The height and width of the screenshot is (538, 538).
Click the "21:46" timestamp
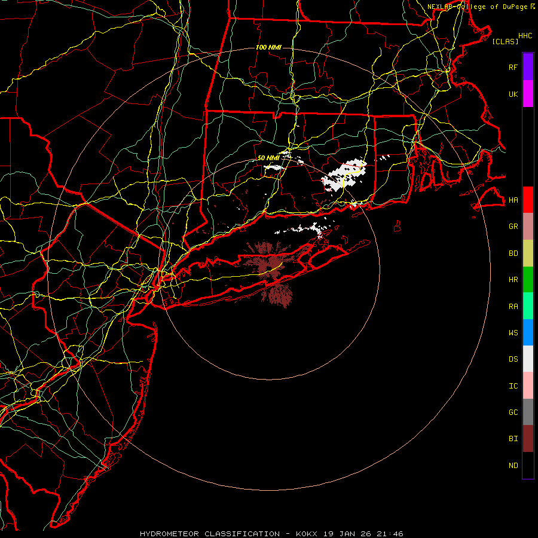pyautogui.click(x=390, y=534)
